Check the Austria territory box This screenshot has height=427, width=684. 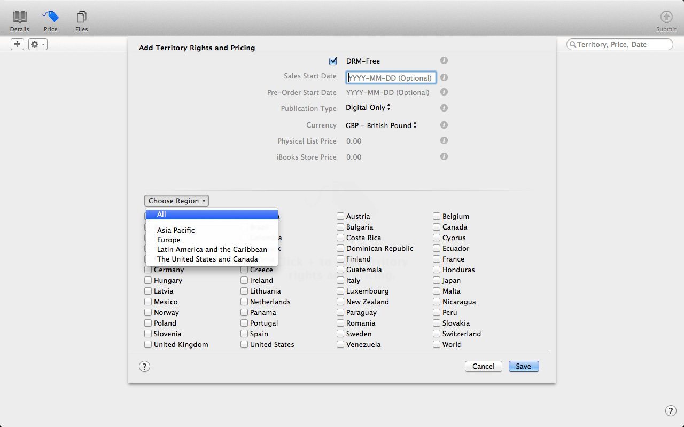pos(340,216)
